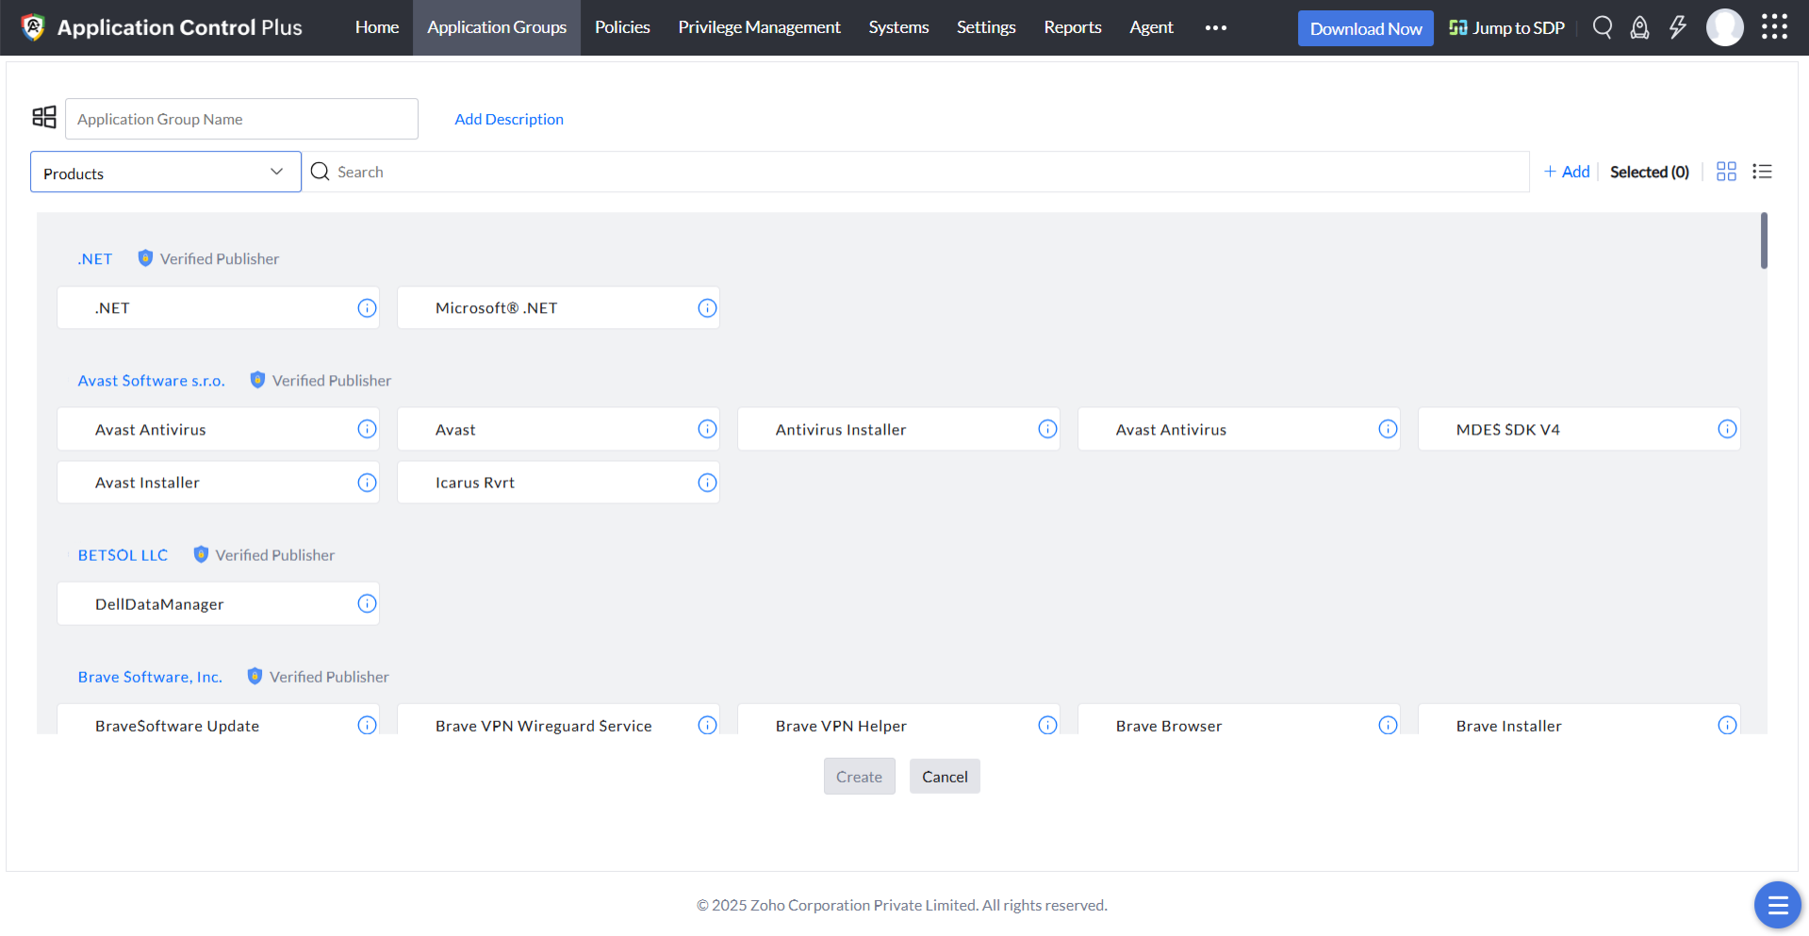Show info for BraveSoftware Update
1809x936 pixels.
(367, 725)
